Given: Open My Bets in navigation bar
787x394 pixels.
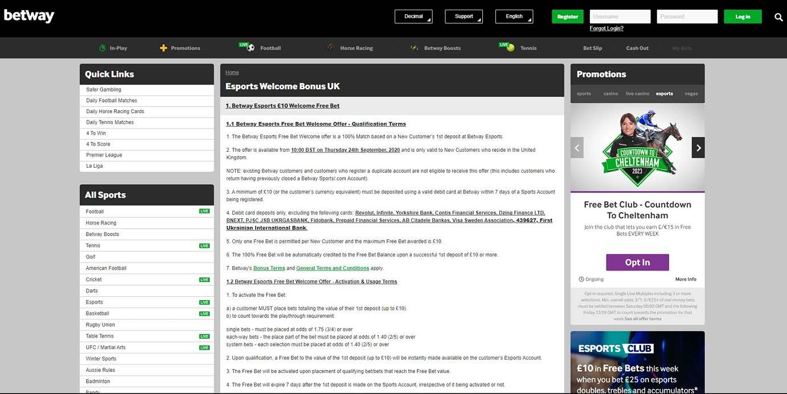Looking at the screenshot, I should (x=682, y=48).
